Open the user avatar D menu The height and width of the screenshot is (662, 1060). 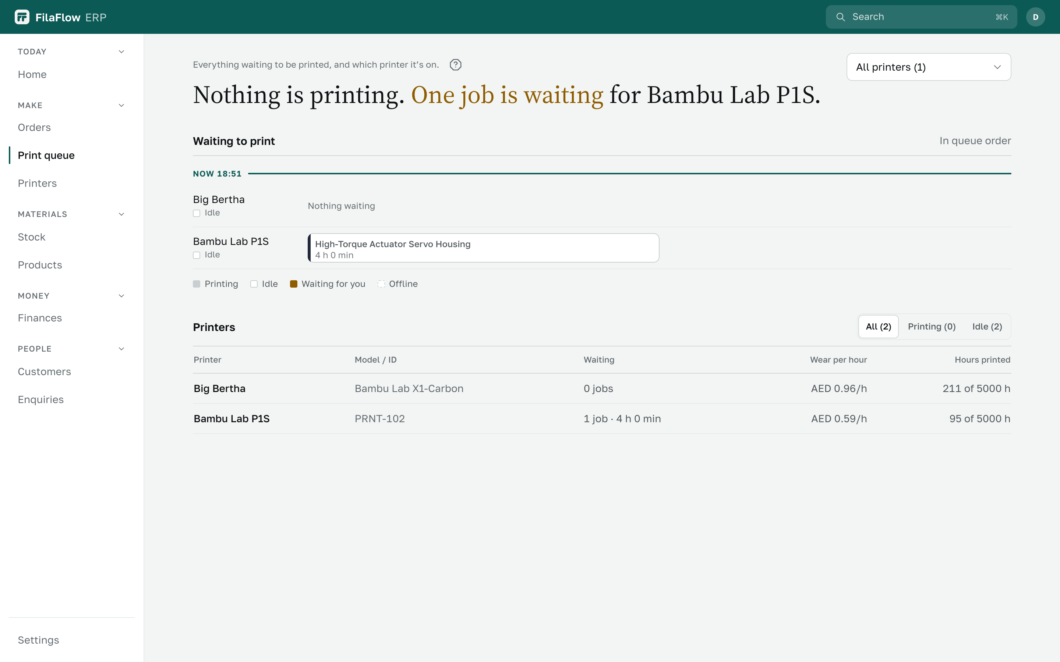click(x=1035, y=17)
